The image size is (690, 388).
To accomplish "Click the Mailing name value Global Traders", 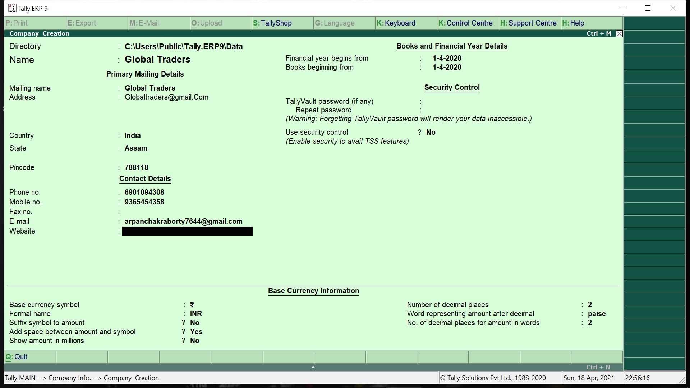I will [x=150, y=88].
